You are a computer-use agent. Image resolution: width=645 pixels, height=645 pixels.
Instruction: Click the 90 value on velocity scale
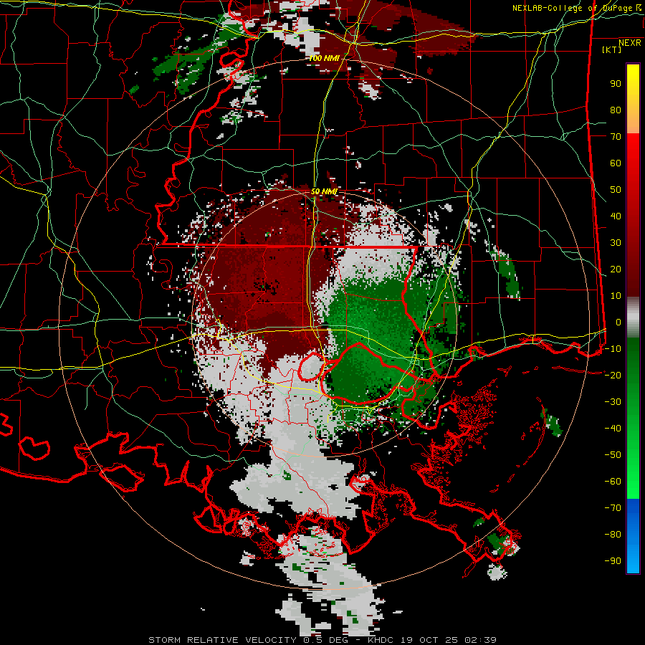616,84
